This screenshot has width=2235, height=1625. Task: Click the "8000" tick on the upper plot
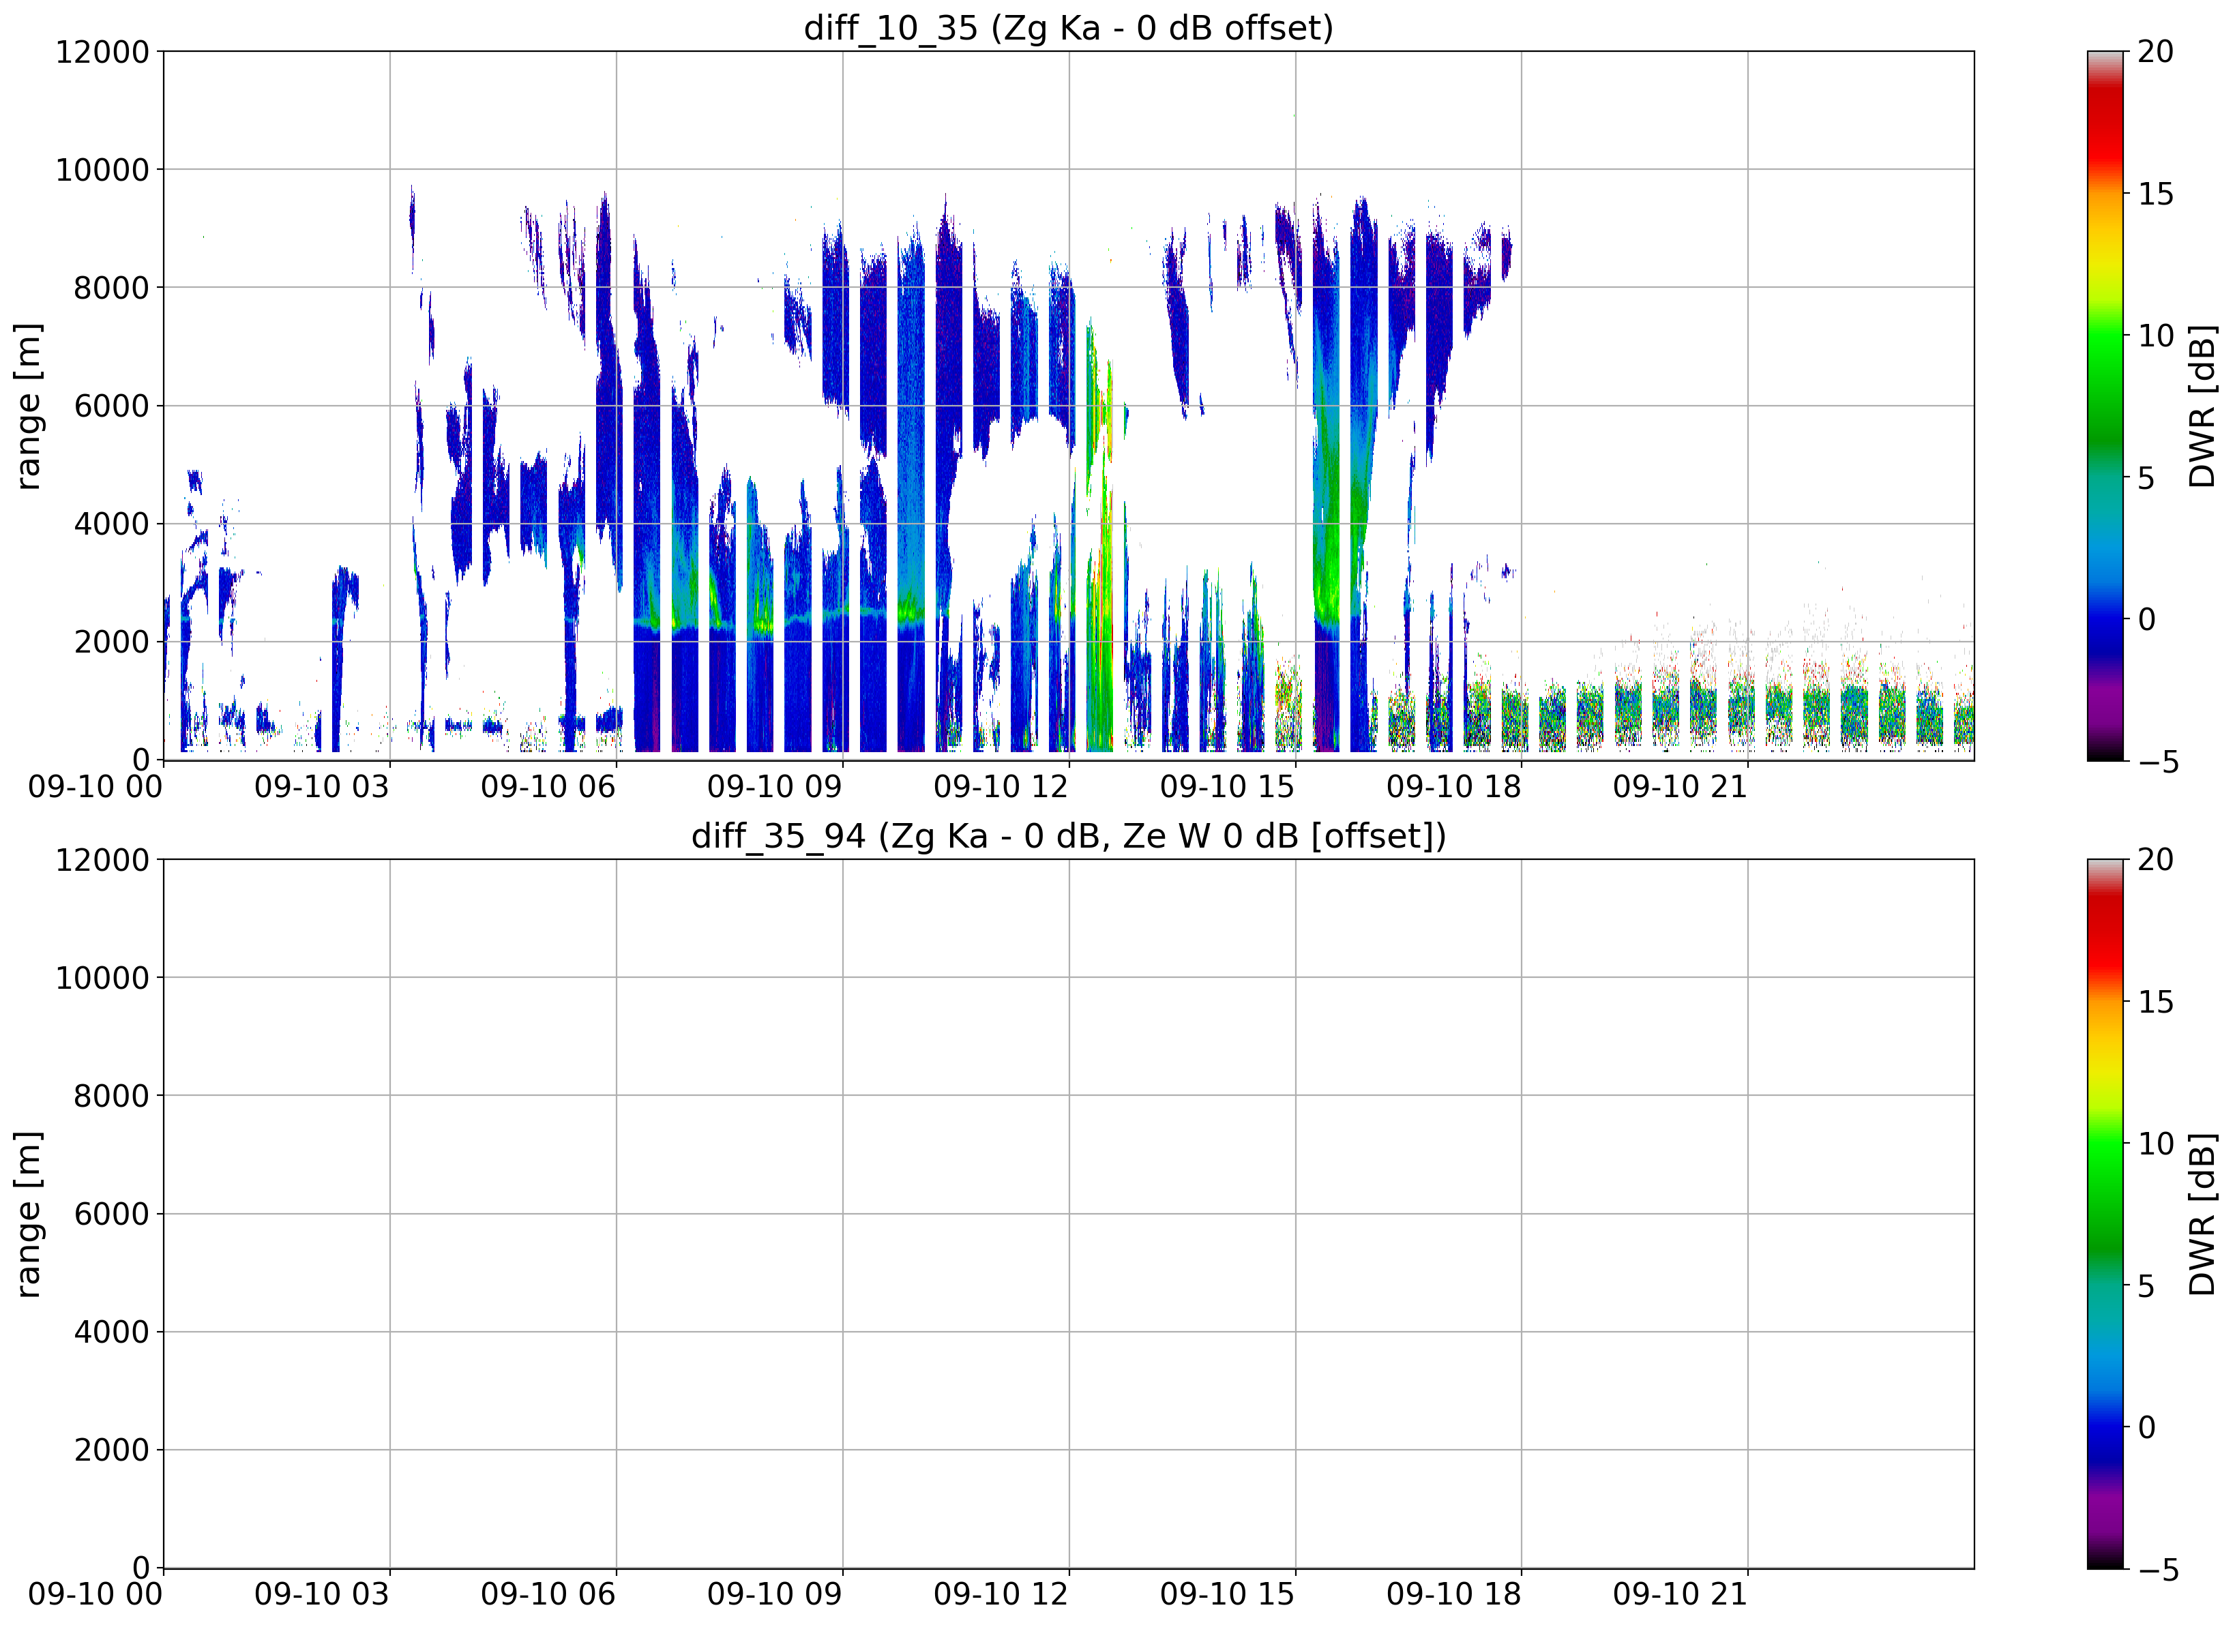point(111,288)
